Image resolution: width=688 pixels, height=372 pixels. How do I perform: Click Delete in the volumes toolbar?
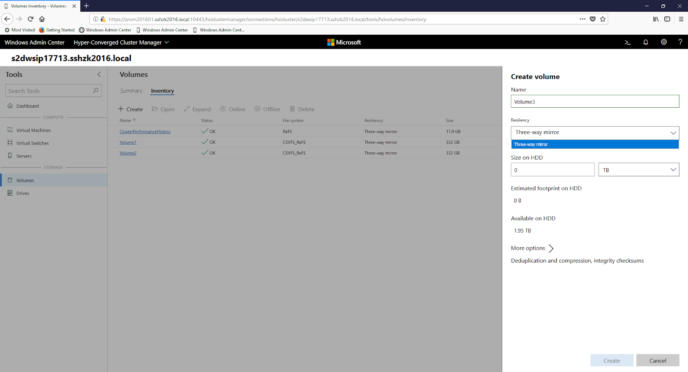(302, 109)
